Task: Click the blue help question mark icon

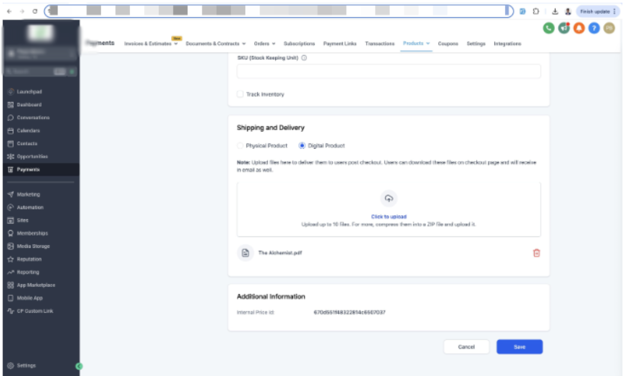Action: point(594,28)
